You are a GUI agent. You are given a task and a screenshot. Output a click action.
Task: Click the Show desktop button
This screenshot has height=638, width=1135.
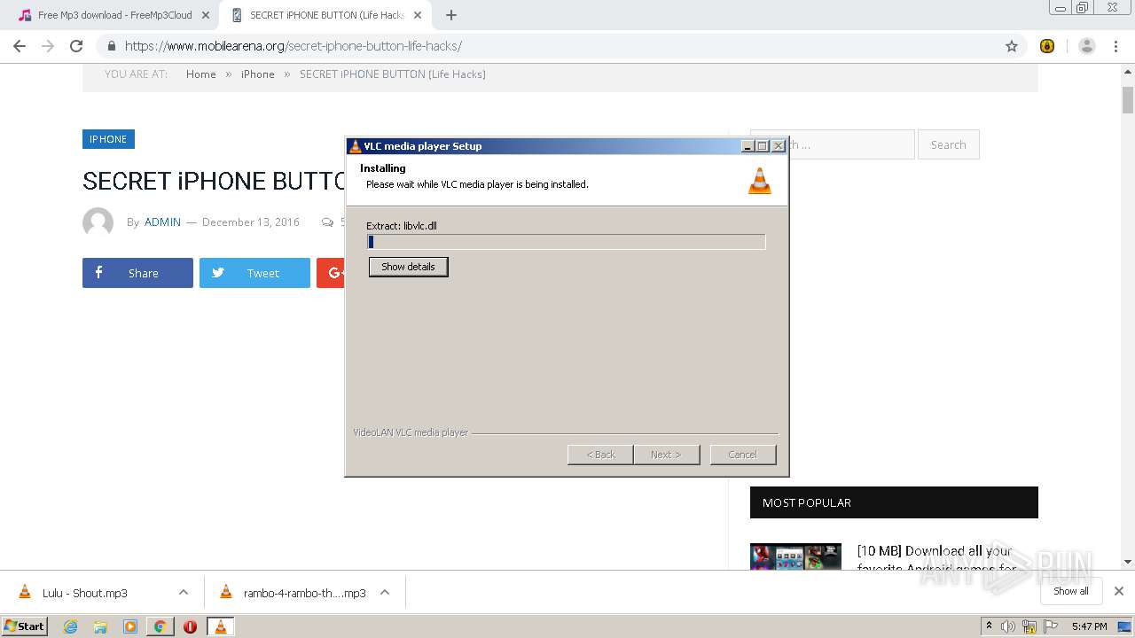pos(1125,626)
